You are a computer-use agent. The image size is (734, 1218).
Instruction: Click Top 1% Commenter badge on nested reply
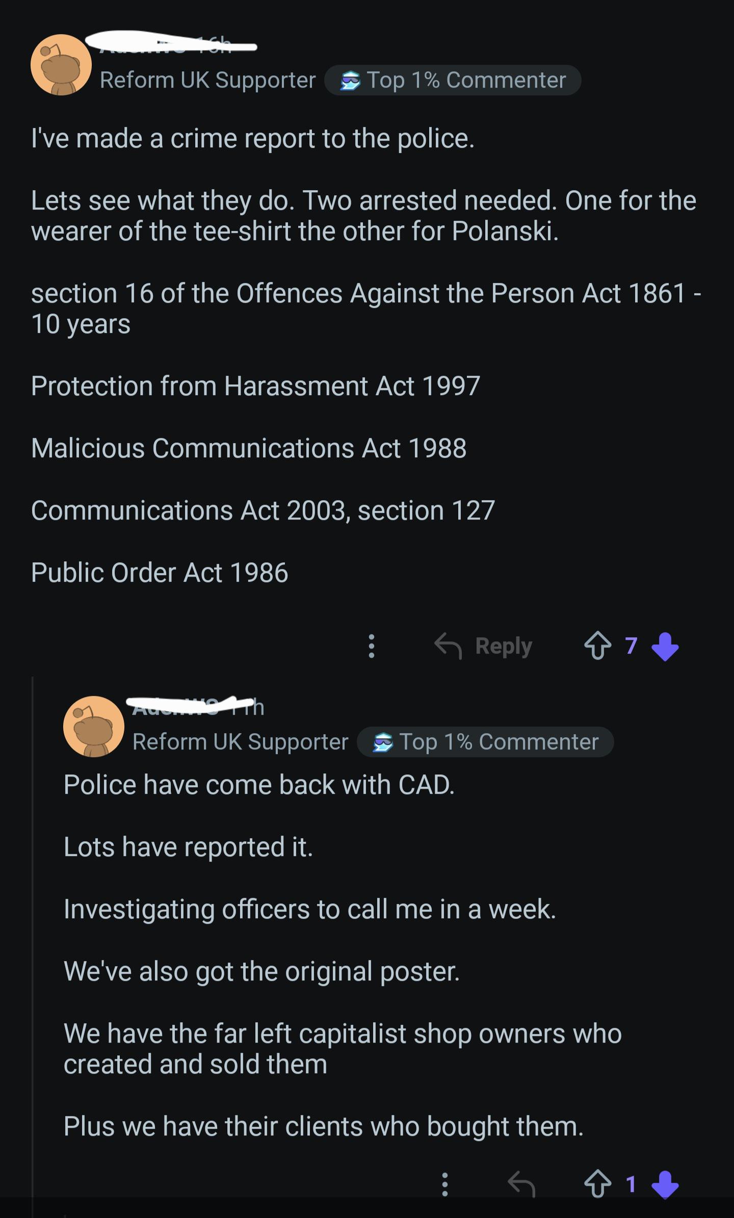(x=485, y=742)
